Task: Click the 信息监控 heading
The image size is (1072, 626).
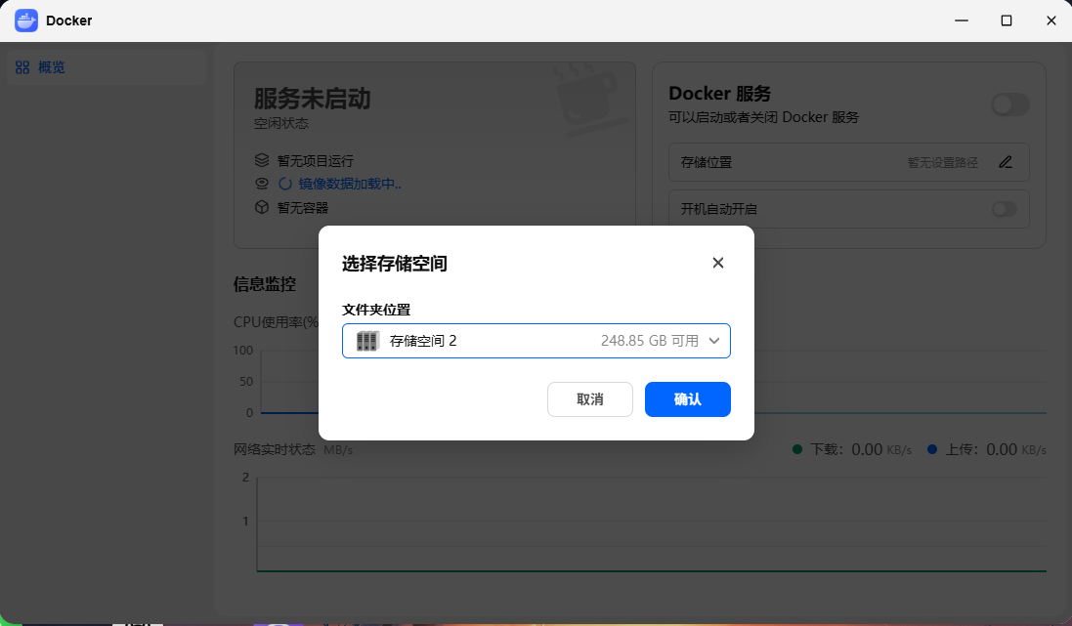Action: [265, 284]
